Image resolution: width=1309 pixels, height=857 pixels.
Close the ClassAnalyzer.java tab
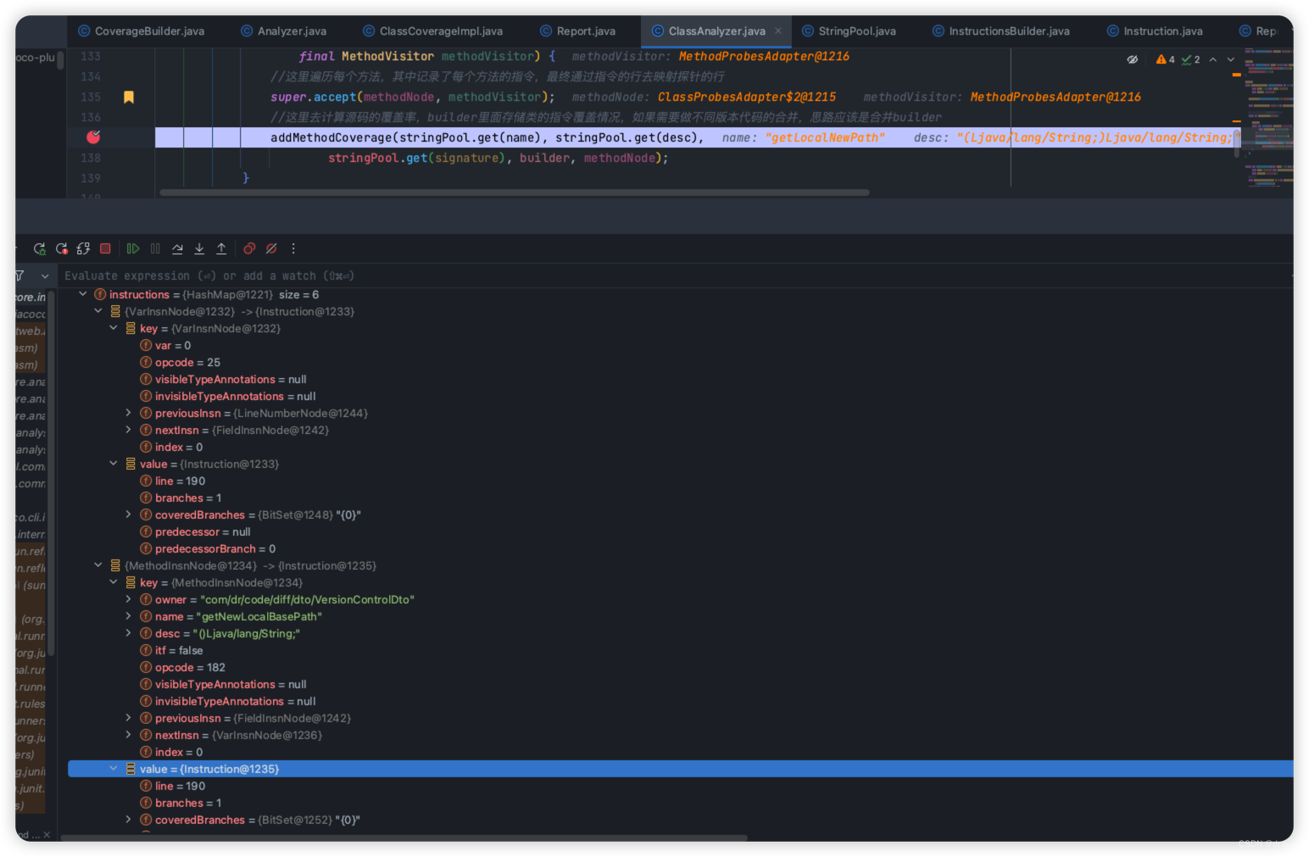point(778,31)
